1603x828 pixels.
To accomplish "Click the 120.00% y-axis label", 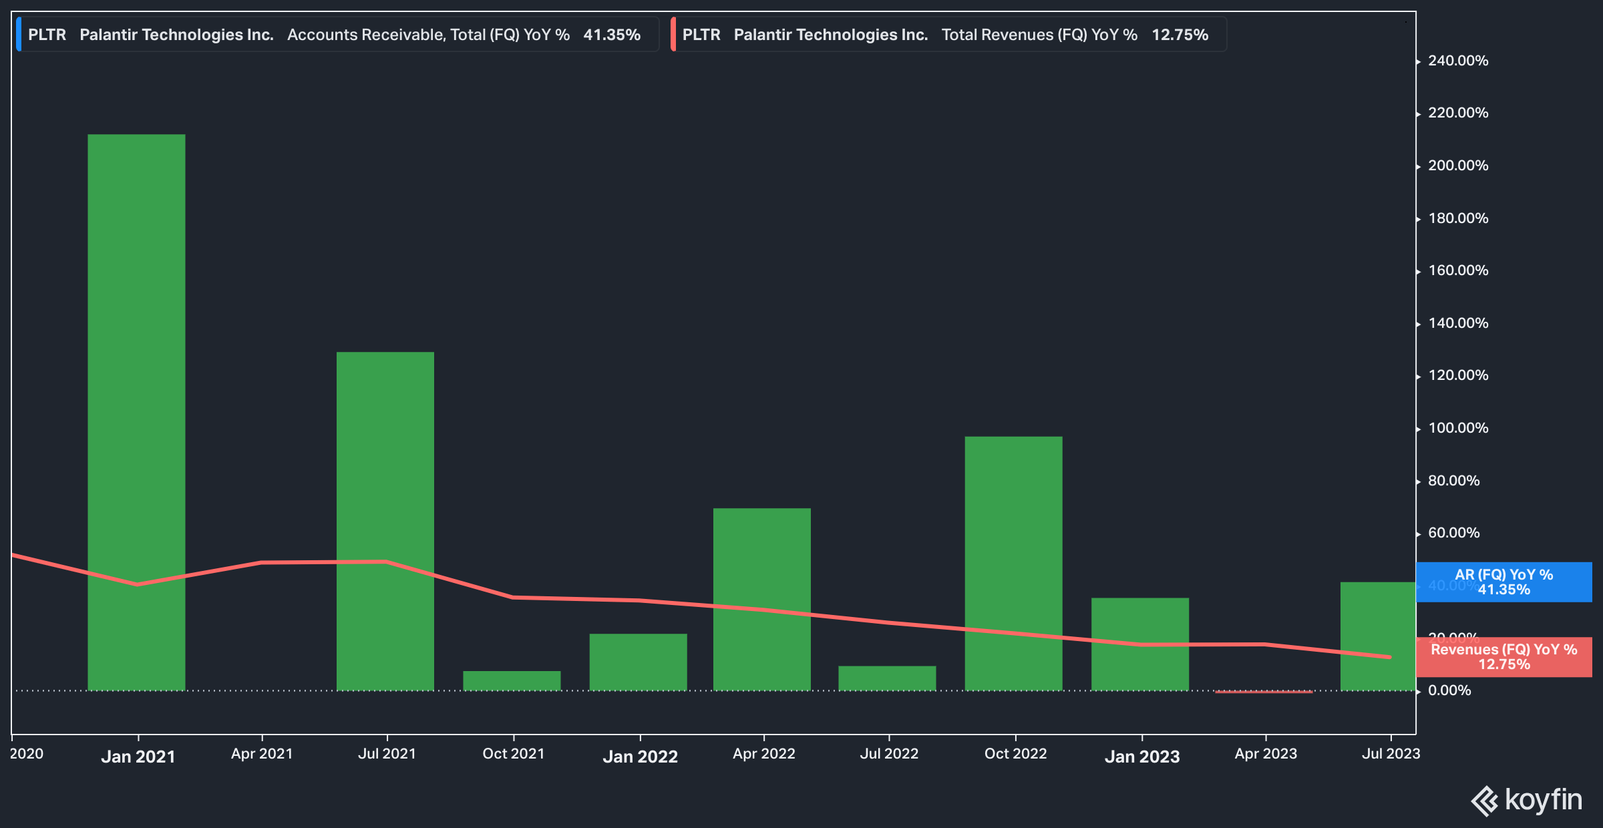I will (1458, 375).
